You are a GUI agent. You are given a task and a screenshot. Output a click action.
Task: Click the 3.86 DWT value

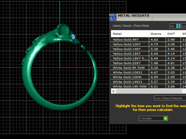point(171,86)
